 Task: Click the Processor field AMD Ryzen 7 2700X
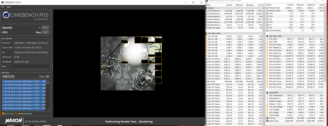coord(31,43)
